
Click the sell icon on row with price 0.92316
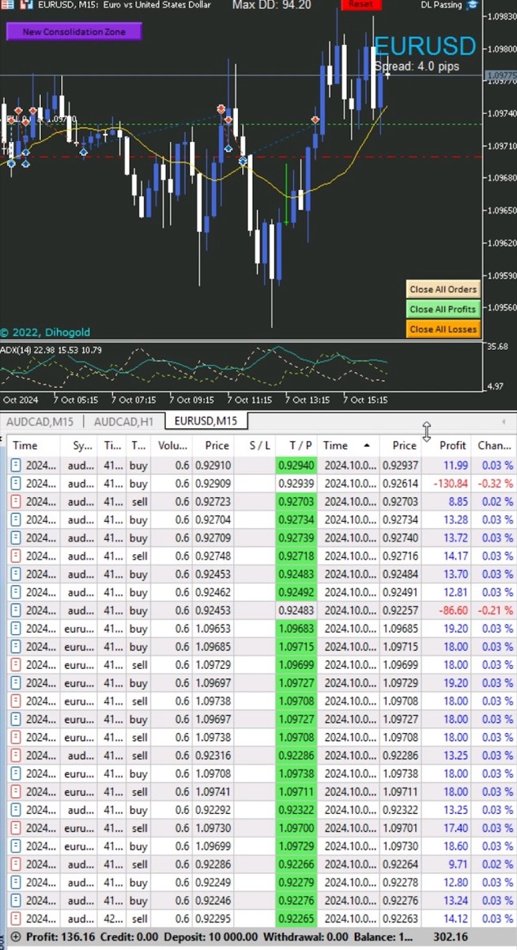(17, 756)
